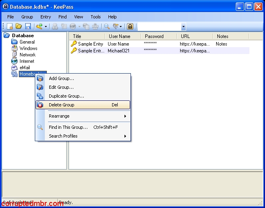This screenshot has width=265, height=208.
Task: Lock the workspace with the padlock icon
Action: (130, 26)
